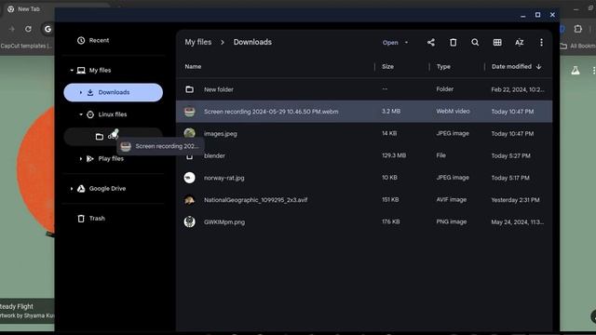Open the Recent section
Image resolution: width=596 pixels, height=335 pixels.
(x=114, y=40)
